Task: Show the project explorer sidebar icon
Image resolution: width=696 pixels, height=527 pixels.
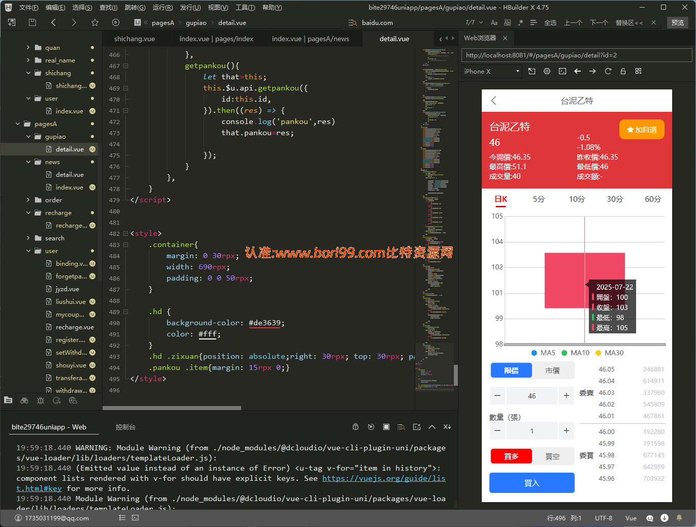Action: pyautogui.click(x=8, y=400)
